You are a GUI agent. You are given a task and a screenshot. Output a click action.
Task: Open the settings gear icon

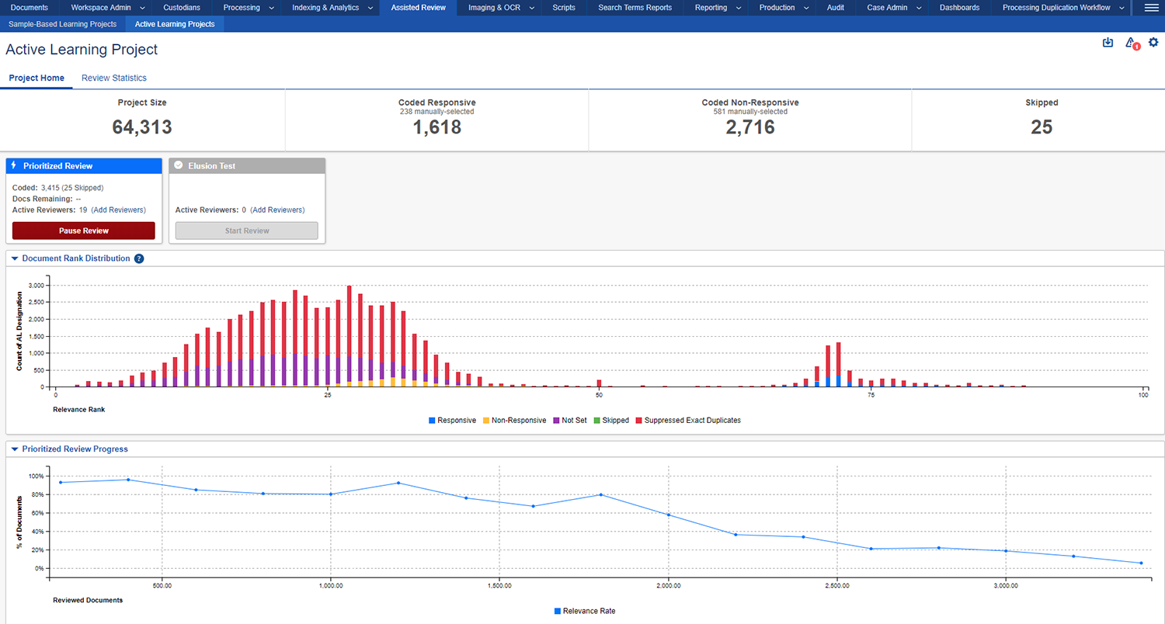tap(1153, 43)
